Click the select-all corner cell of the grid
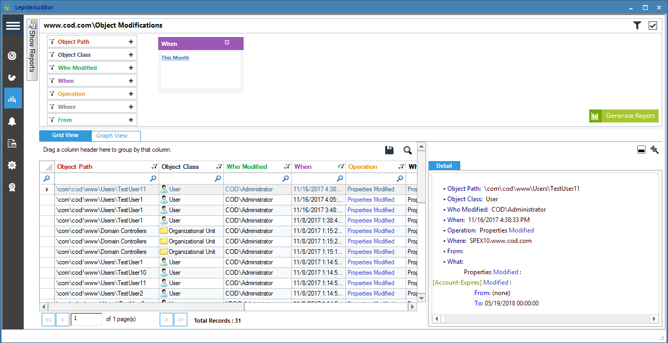 (x=47, y=167)
